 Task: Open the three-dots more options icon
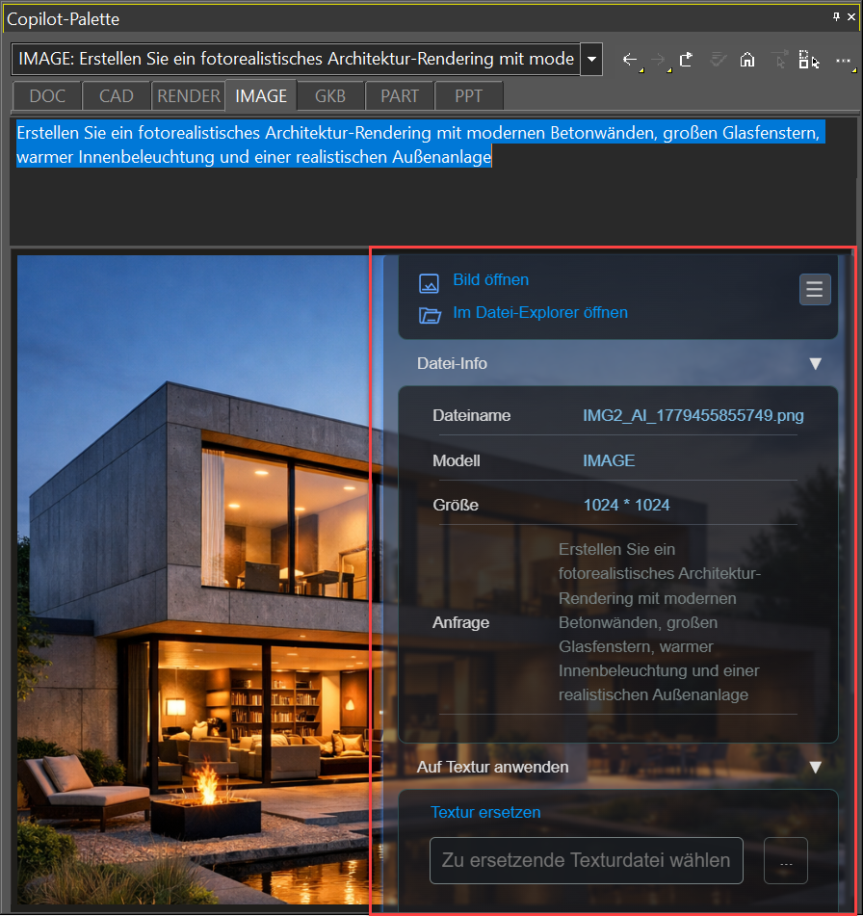point(843,60)
